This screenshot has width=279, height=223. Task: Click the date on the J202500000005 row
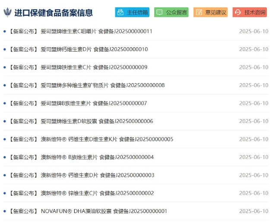[254, 139]
